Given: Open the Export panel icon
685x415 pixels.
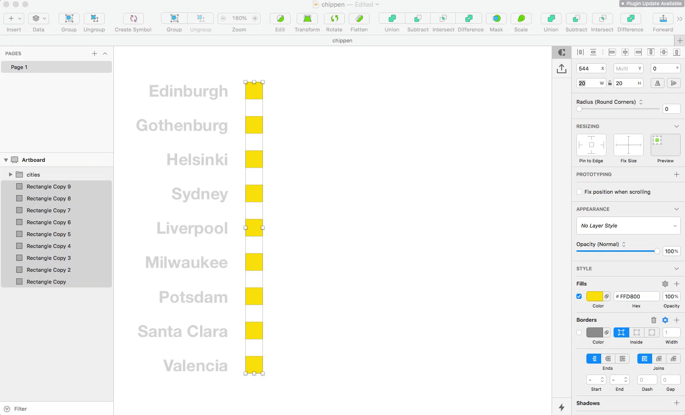Looking at the screenshot, I should [562, 69].
